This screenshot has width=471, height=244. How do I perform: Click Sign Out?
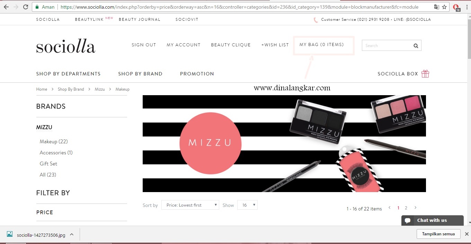tap(144, 45)
